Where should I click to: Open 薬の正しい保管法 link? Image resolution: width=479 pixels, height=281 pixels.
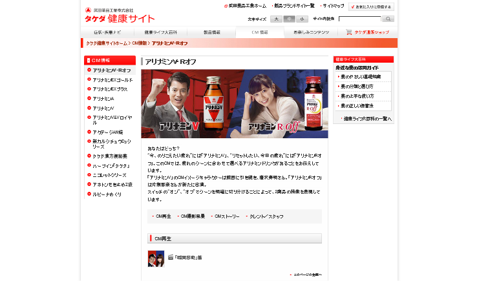[x=357, y=106]
